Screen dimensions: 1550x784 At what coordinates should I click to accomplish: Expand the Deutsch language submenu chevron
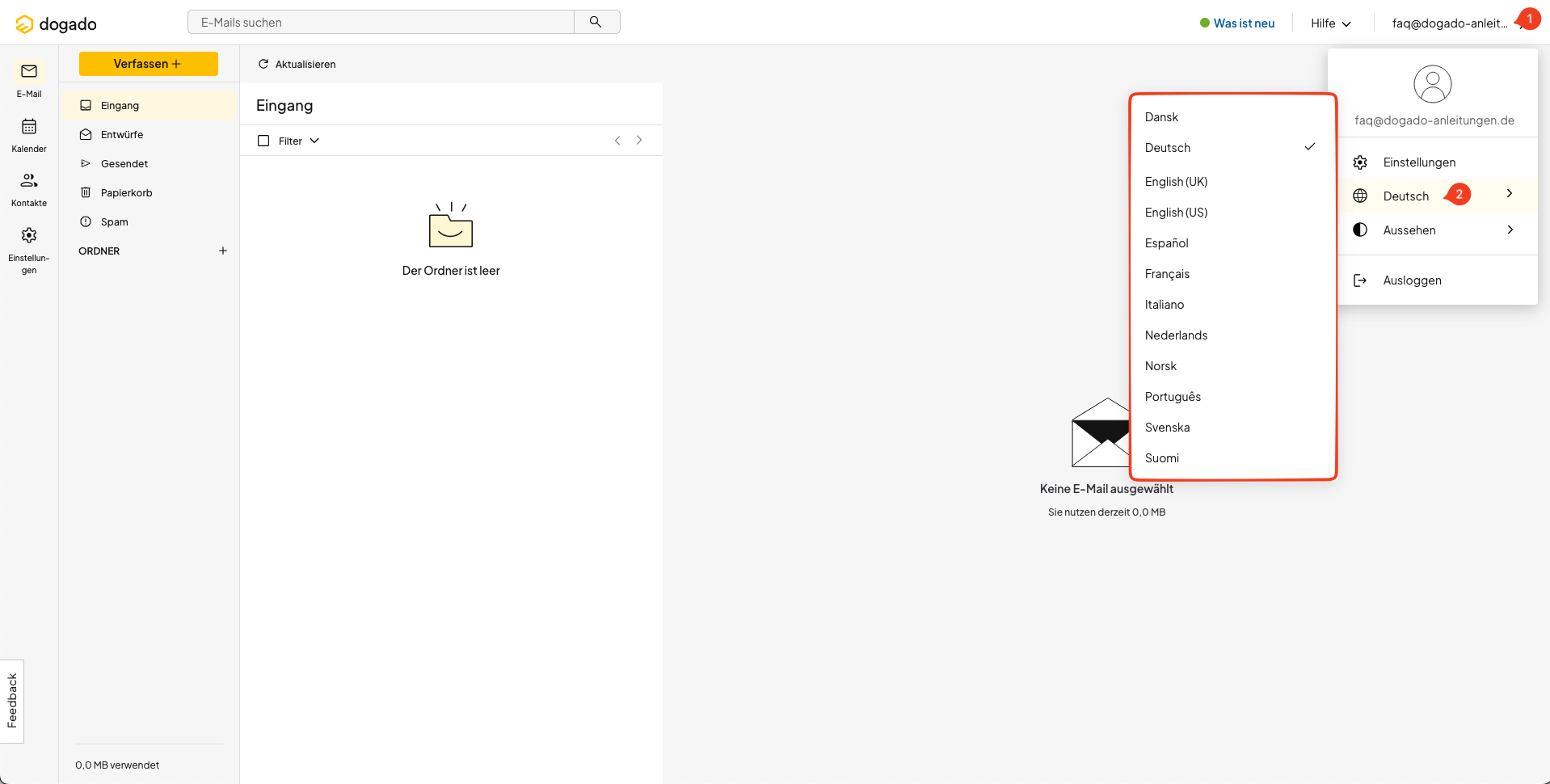tap(1510, 194)
